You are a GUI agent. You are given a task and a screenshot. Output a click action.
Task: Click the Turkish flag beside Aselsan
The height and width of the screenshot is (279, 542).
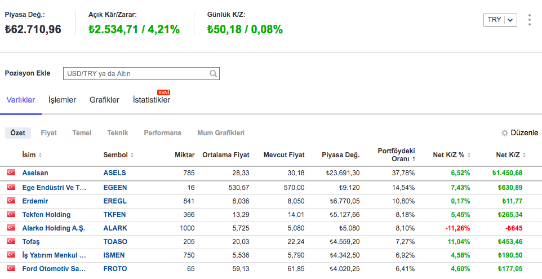click(11, 172)
